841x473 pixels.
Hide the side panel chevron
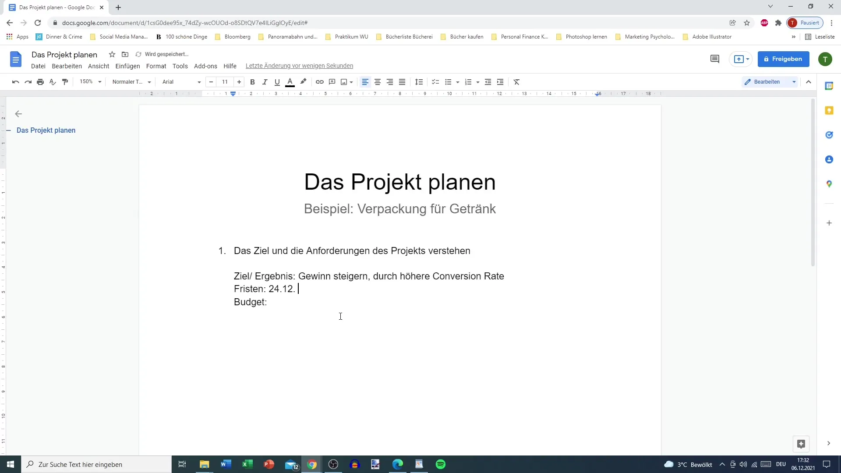coord(828,443)
